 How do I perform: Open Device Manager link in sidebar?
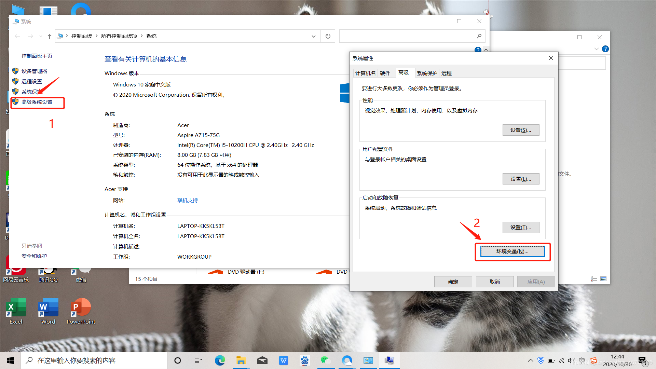click(x=34, y=71)
